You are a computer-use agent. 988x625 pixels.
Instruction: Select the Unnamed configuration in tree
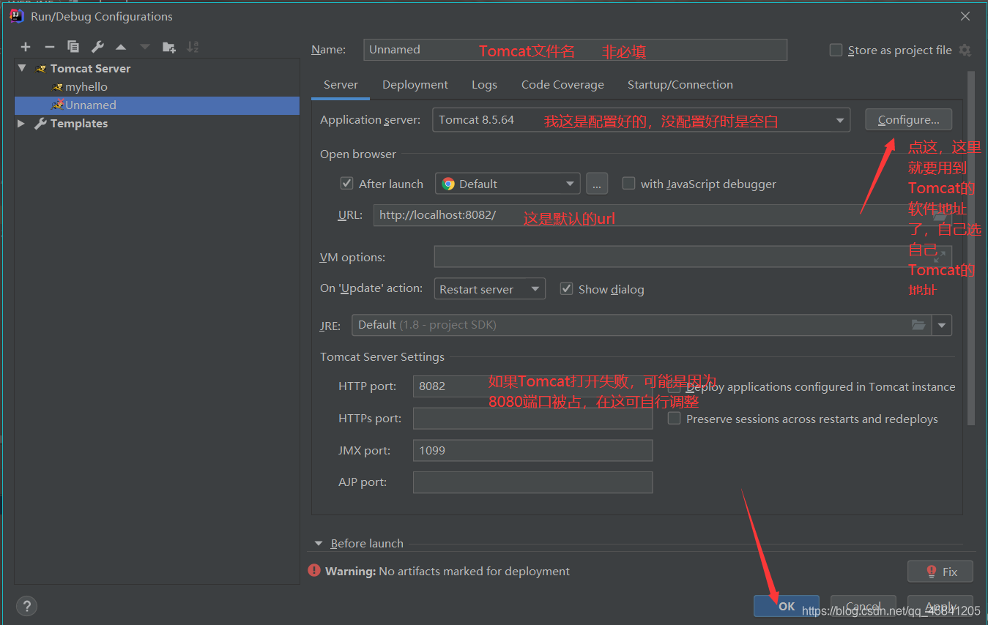(157, 105)
